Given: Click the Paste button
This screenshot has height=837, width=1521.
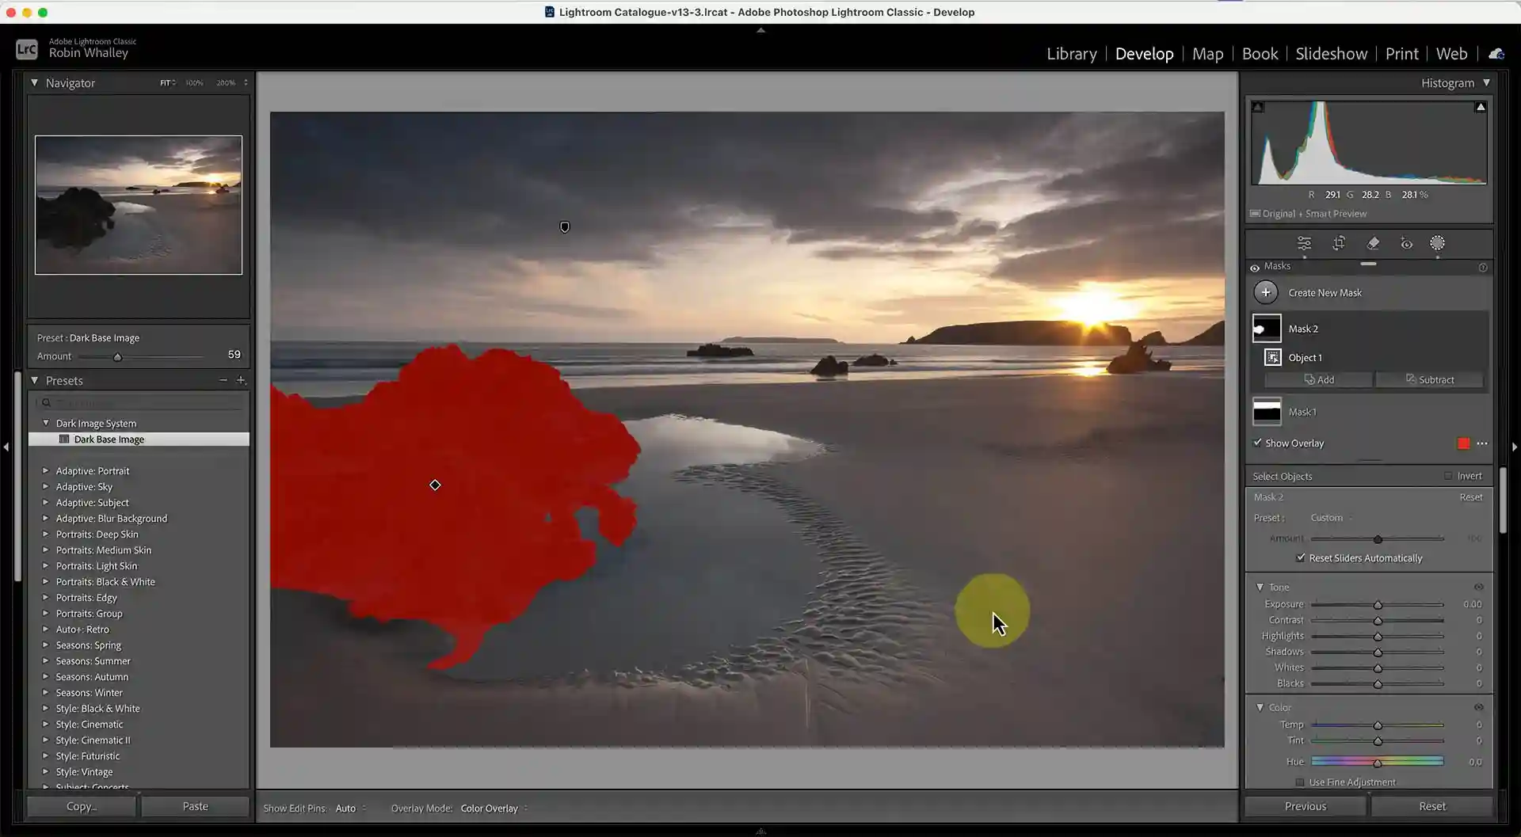Looking at the screenshot, I should pyautogui.click(x=195, y=806).
